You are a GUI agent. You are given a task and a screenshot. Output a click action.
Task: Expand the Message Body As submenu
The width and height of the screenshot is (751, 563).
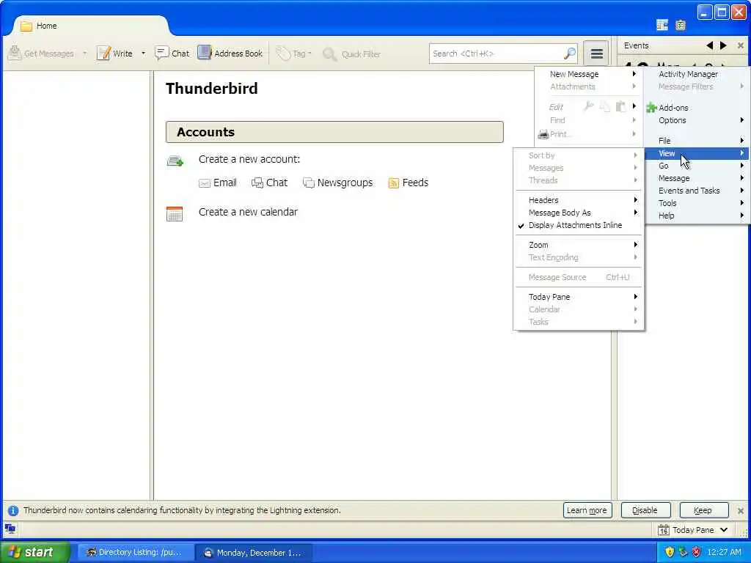(579, 213)
